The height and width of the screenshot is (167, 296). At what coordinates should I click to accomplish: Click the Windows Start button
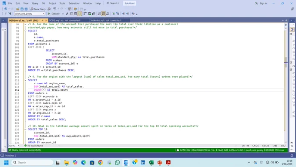(6, 163)
